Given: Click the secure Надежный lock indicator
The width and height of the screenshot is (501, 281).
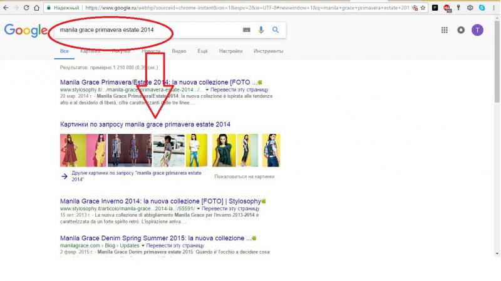Looking at the screenshot, I should click(63, 8).
